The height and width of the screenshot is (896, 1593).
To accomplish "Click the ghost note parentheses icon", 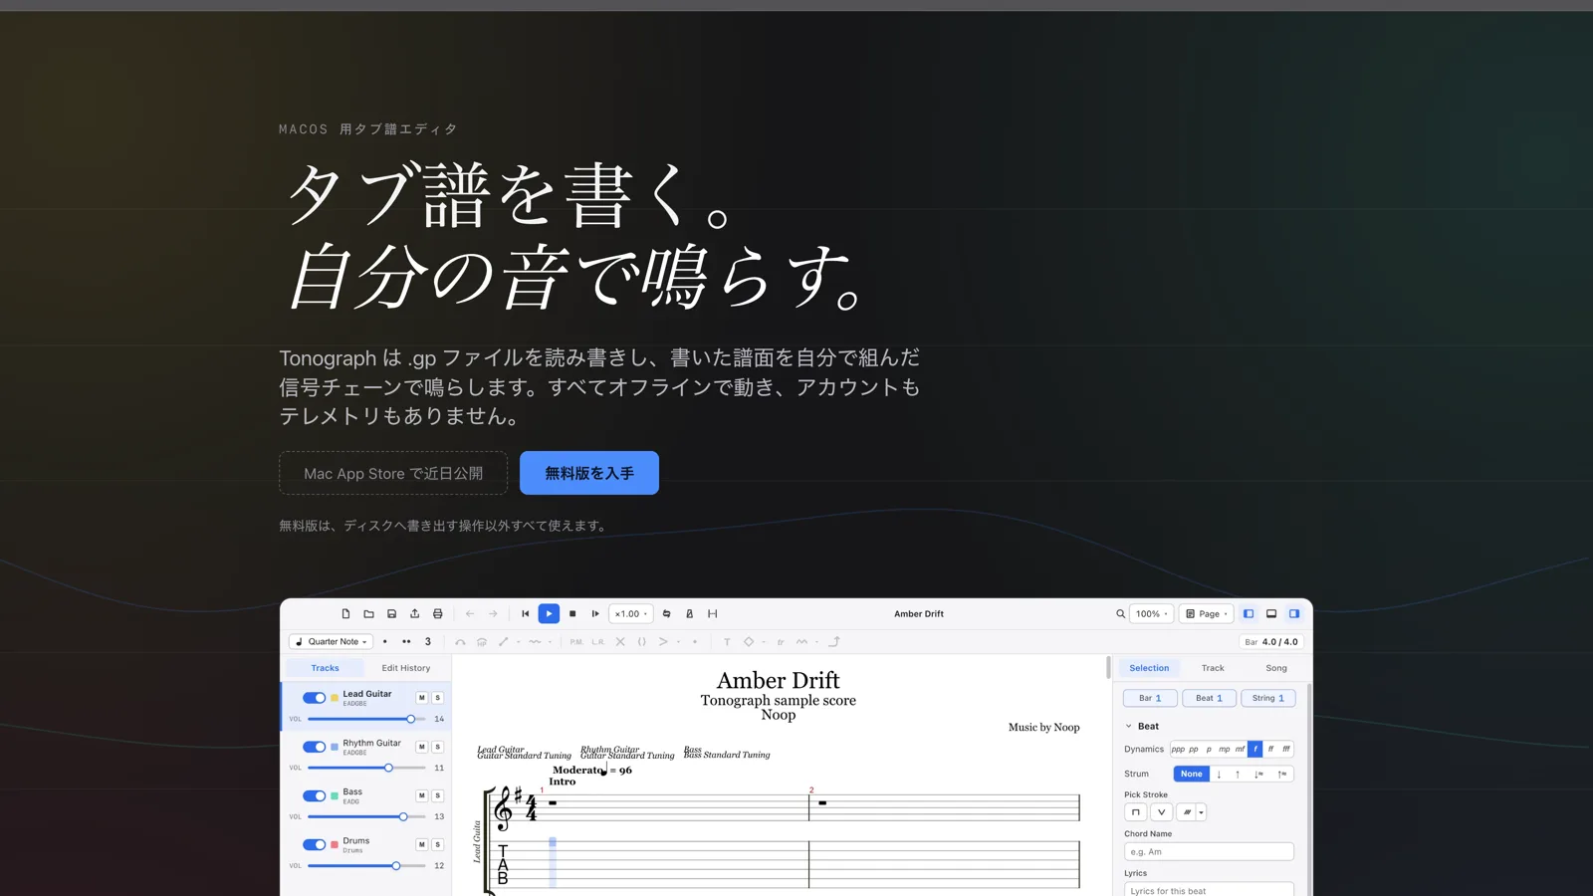I will [642, 642].
